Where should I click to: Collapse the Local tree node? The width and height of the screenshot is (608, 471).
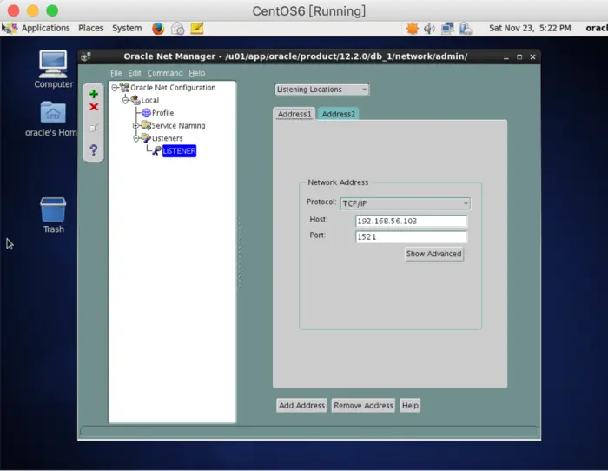(x=125, y=101)
